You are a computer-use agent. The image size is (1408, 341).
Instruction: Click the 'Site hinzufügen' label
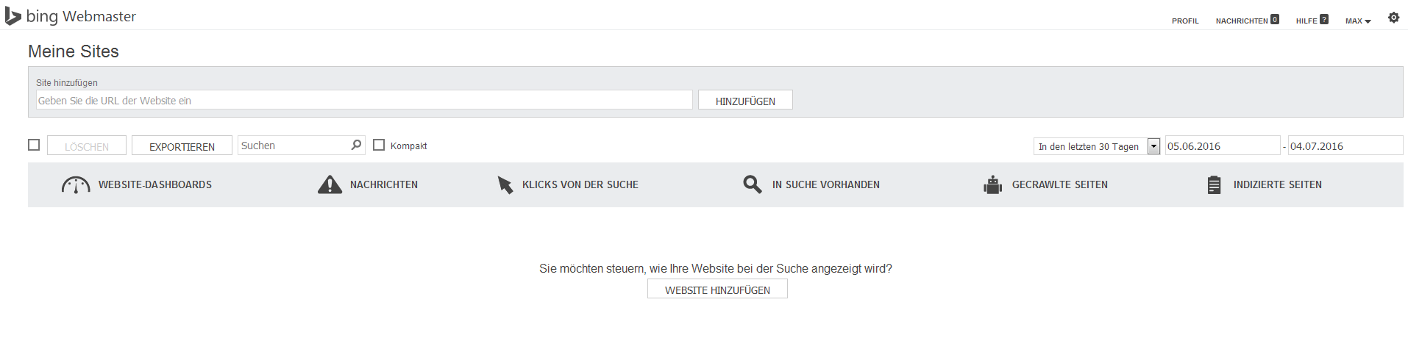click(67, 83)
